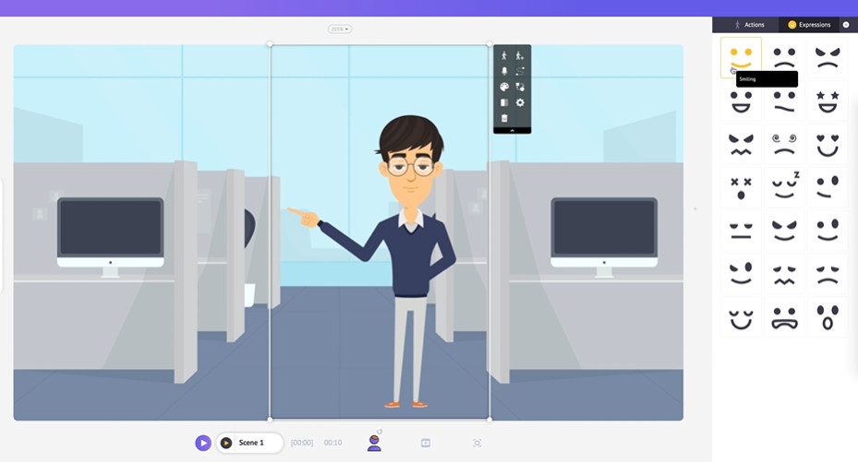The width and height of the screenshot is (858, 462).
Task: Select the X-eyes knocked-out expression
Action: [741, 188]
